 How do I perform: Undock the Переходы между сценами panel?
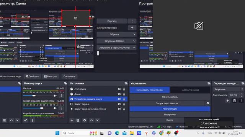[243, 83]
